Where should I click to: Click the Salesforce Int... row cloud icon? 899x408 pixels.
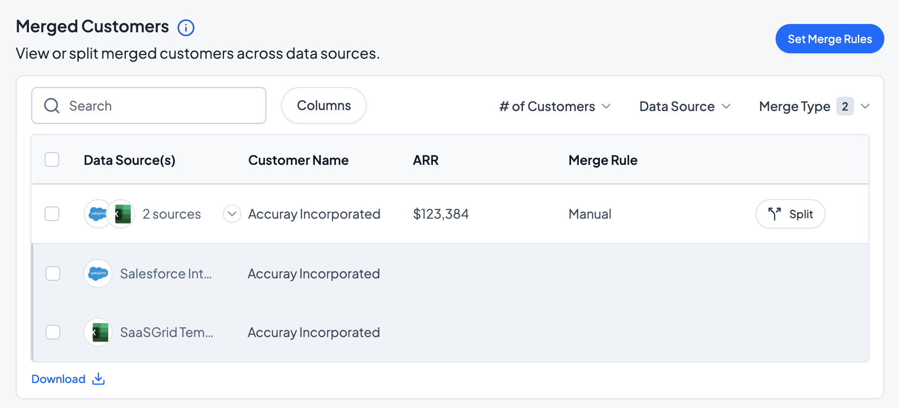coord(98,273)
